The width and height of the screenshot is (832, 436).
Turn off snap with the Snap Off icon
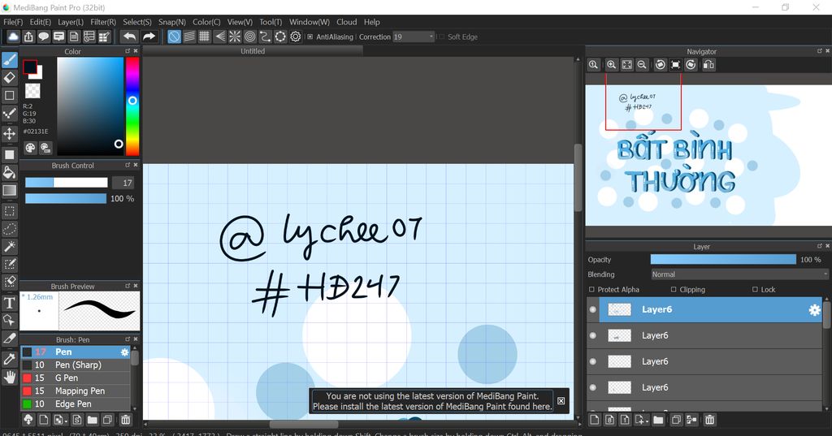click(174, 37)
